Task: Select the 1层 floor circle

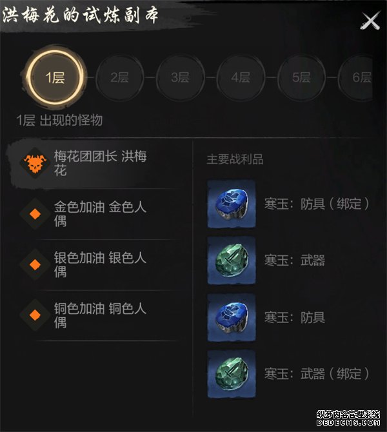Action: 55,77
